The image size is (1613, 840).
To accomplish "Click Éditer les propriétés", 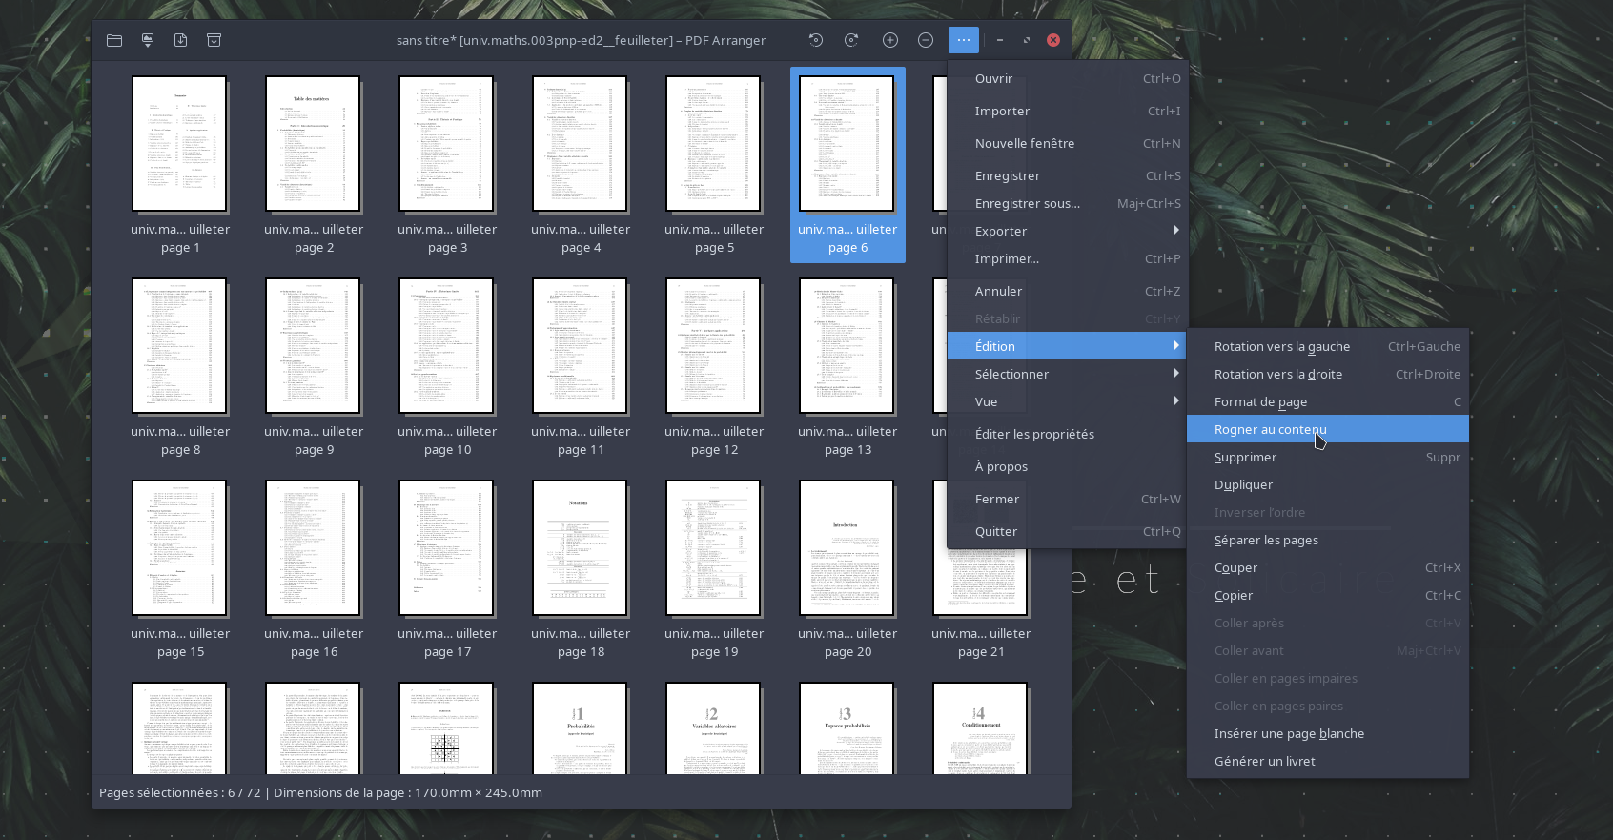I will coord(1034,434).
